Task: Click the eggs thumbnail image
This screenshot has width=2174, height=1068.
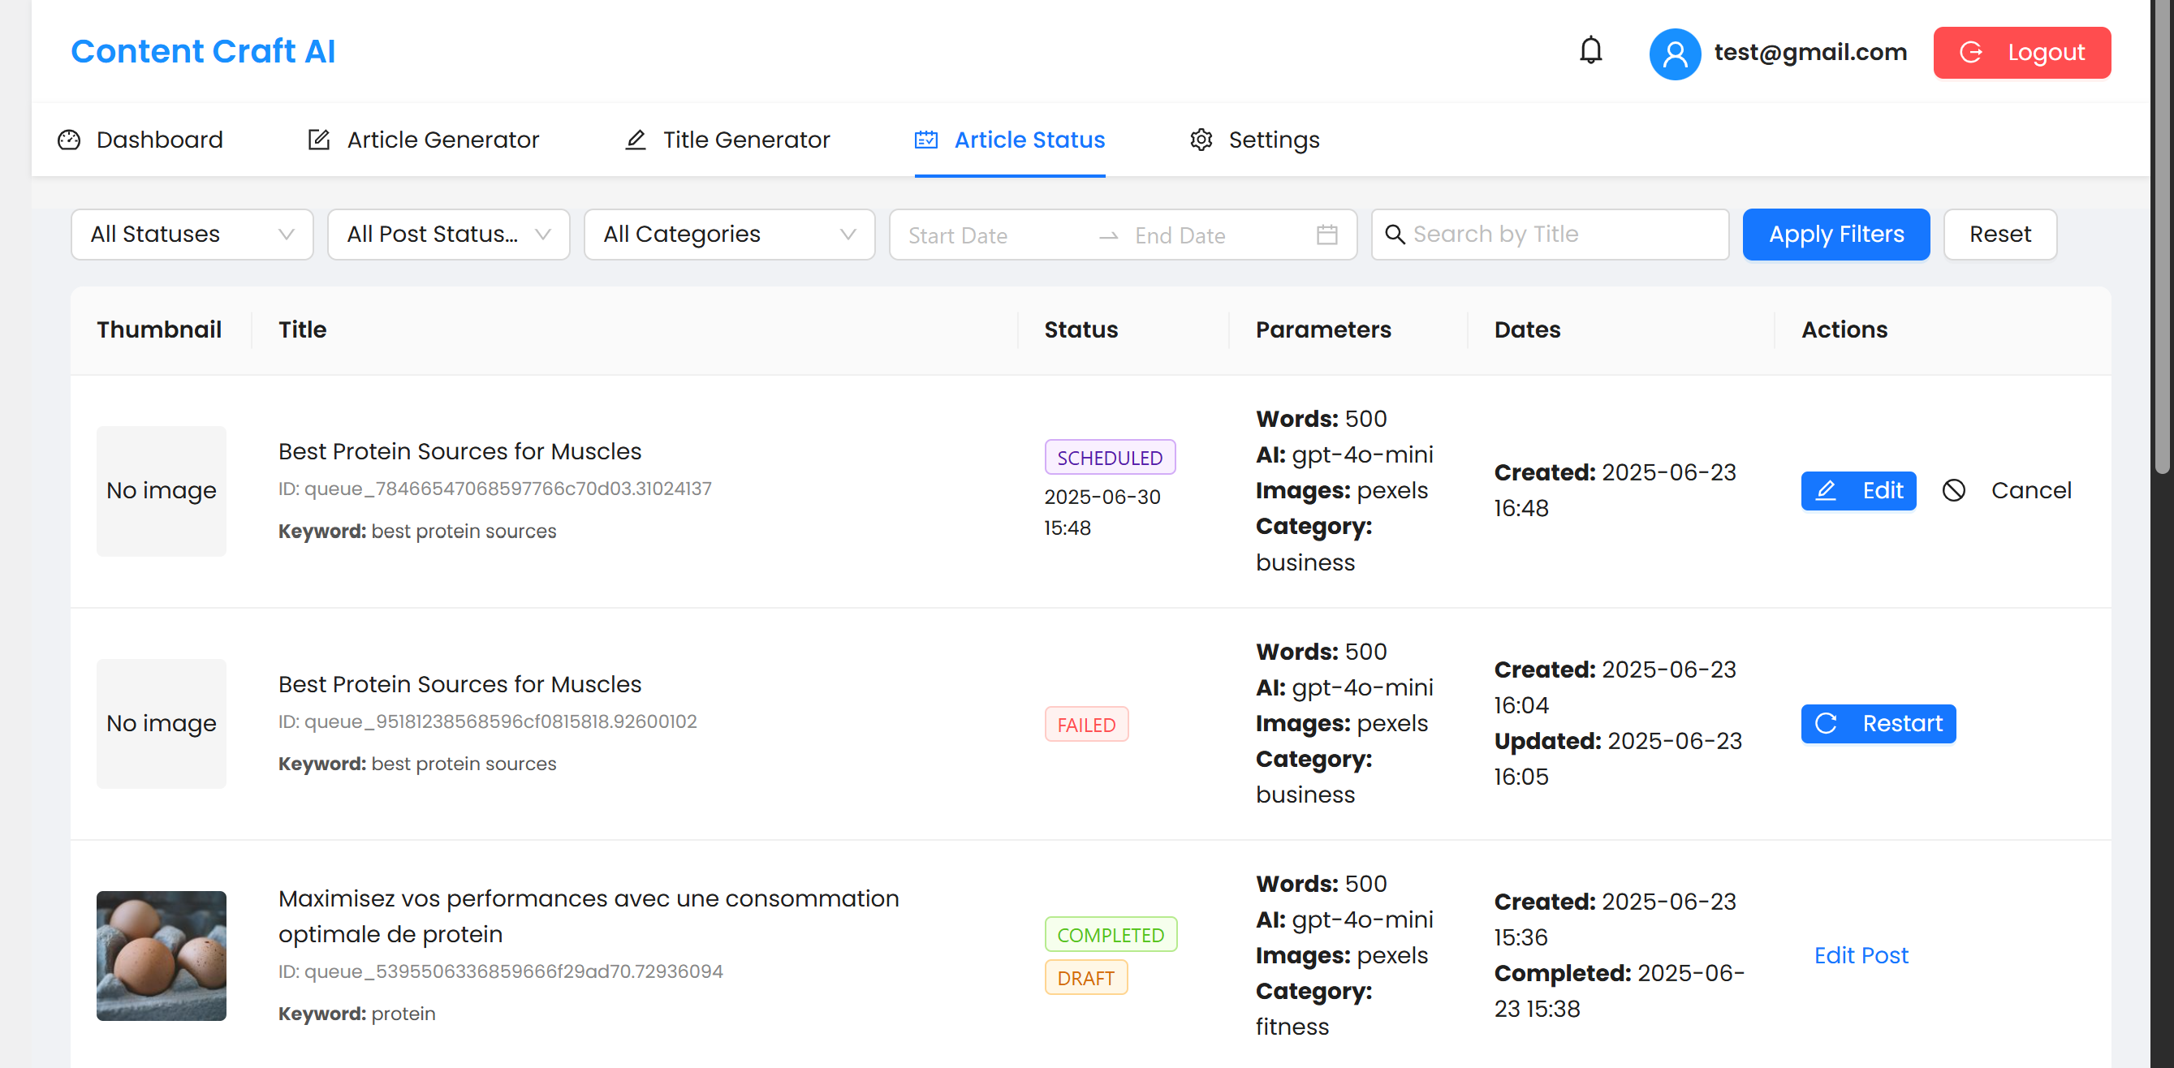Action: click(x=162, y=956)
